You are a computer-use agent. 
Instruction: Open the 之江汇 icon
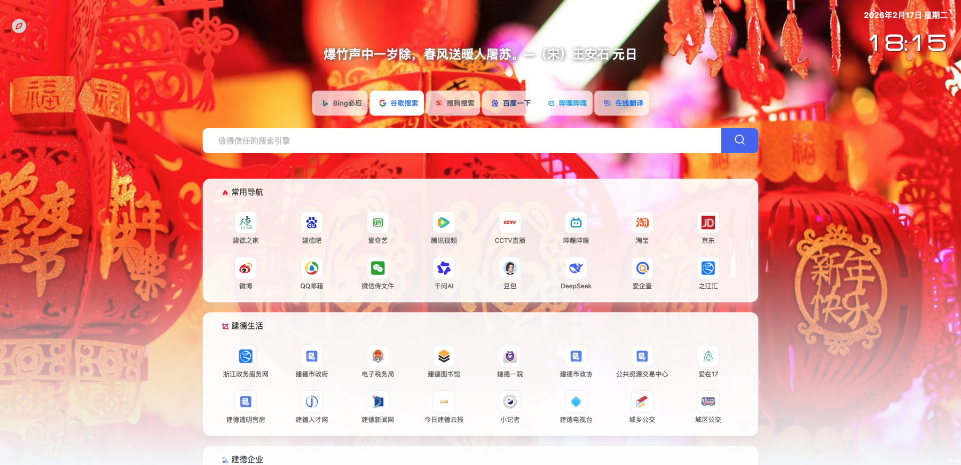(x=708, y=268)
